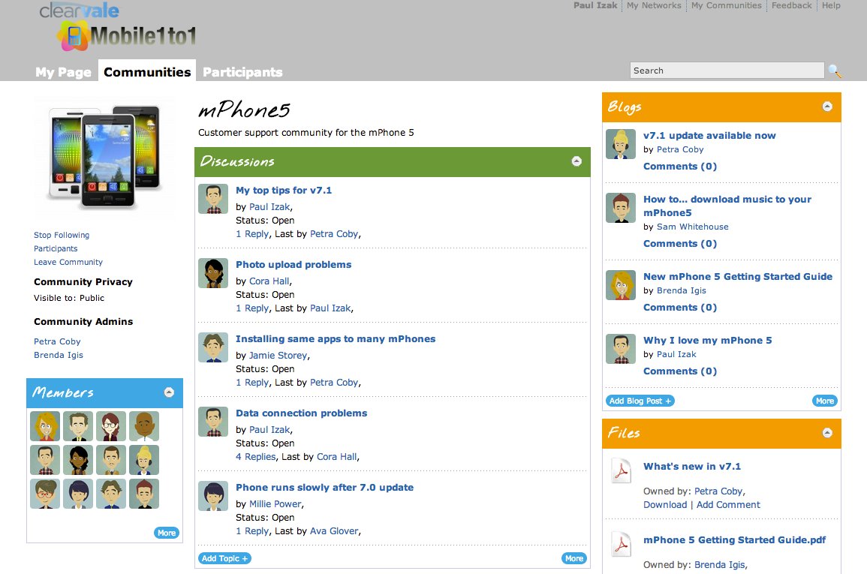Open the Mobile1to1 logo
The height and width of the screenshot is (574, 867).
click(x=127, y=36)
